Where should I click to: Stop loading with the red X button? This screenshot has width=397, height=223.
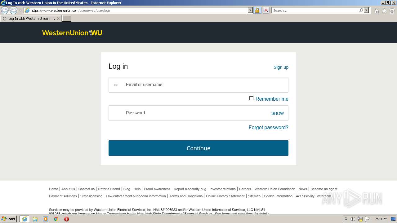pyautogui.click(x=266, y=10)
